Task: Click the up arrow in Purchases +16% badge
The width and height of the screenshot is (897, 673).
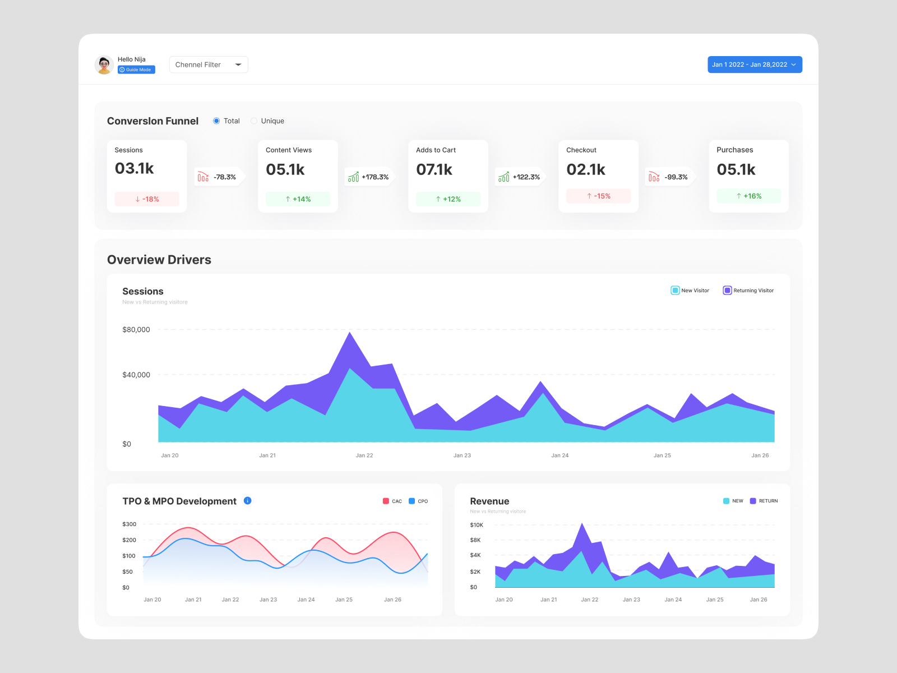Action: 739,196
